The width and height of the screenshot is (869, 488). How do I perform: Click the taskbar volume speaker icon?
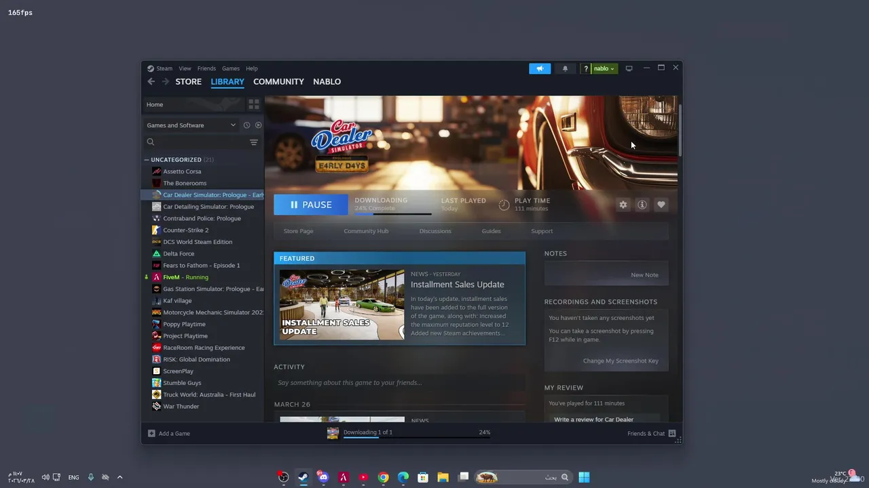[x=45, y=477]
